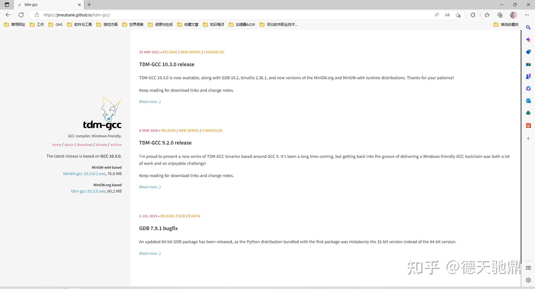Download tdm-gcc-10.3.0.exe

pos(88,191)
